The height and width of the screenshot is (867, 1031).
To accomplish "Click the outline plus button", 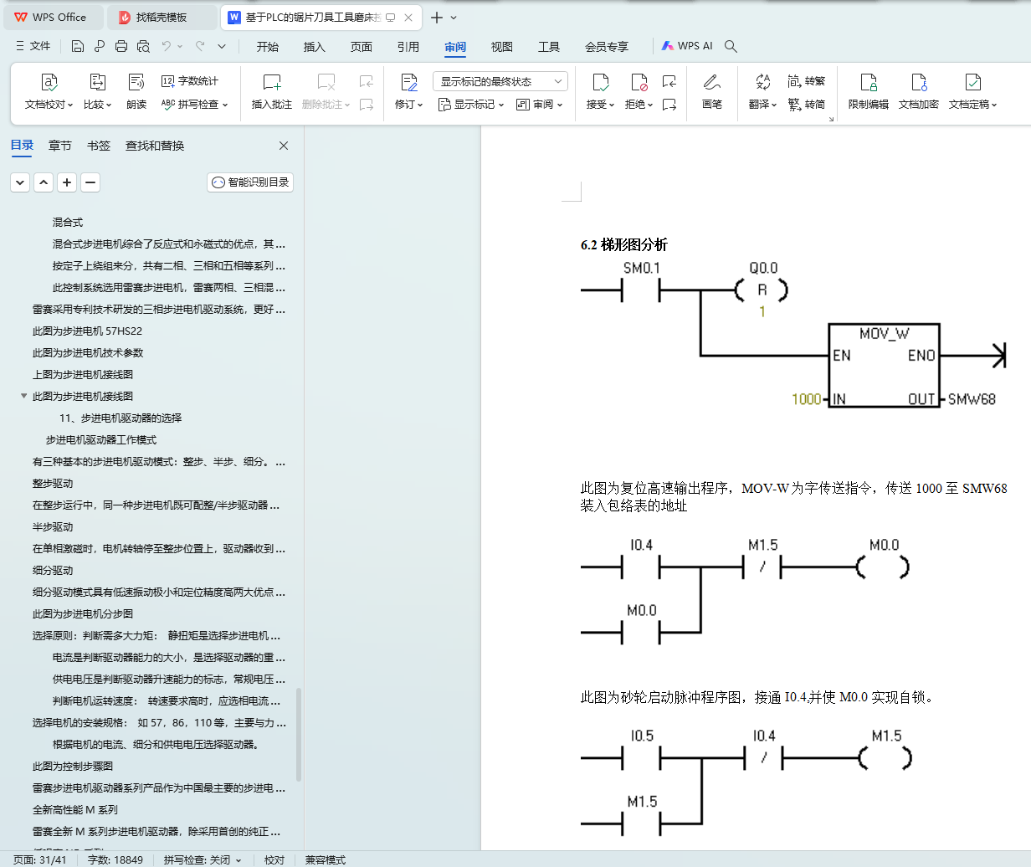I will [x=67, y=182].
